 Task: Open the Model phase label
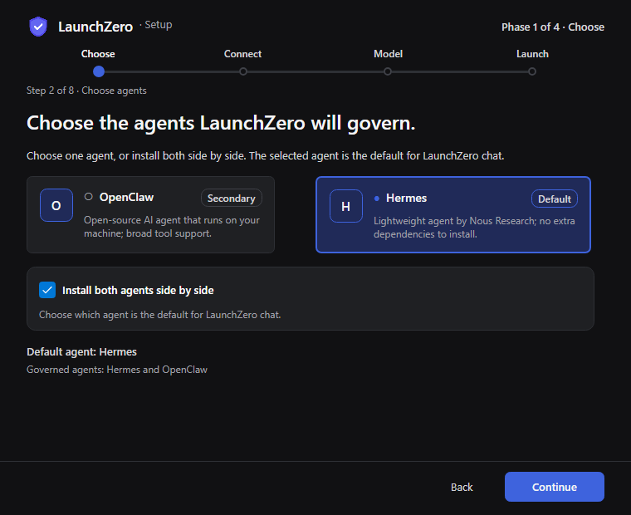(x=388, y=54)
